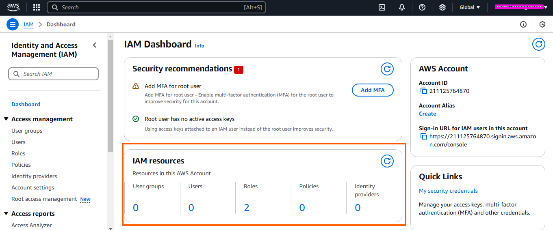Open the CloudShell terminal icon
The width and height of the screenshot is (553, 230).
click(382, 7)
